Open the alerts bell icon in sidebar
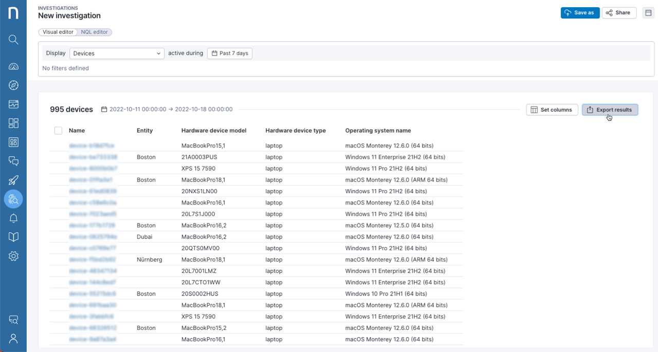Screen dimensions: 658x352 (x=13, y=218)
